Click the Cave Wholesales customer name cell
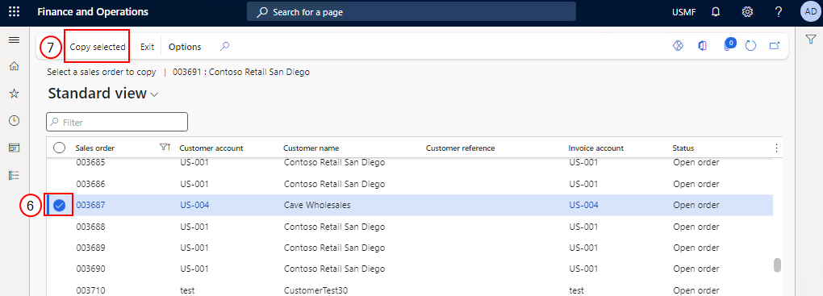Viewport: 823px width, 296px height. click(x=317, y=206)
